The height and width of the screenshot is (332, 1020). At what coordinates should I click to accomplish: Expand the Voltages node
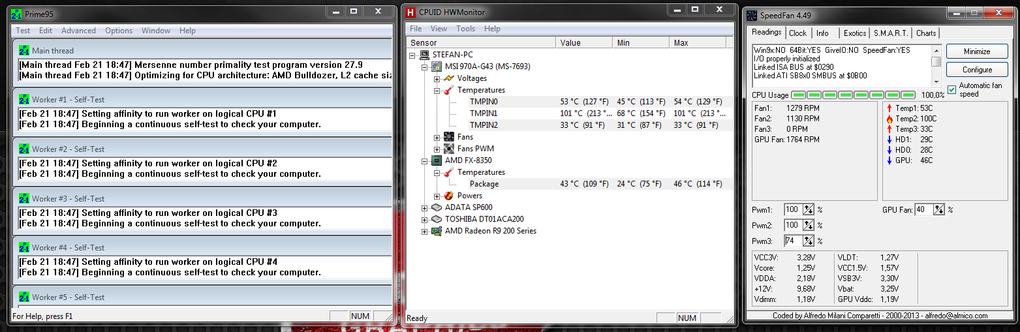point(437,79)
